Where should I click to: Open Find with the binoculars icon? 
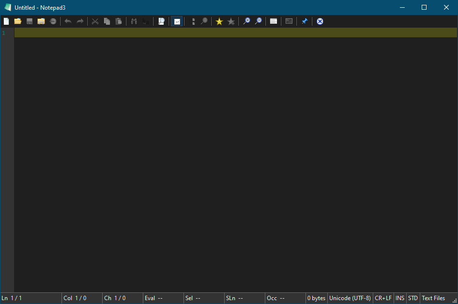coord(134,21)
